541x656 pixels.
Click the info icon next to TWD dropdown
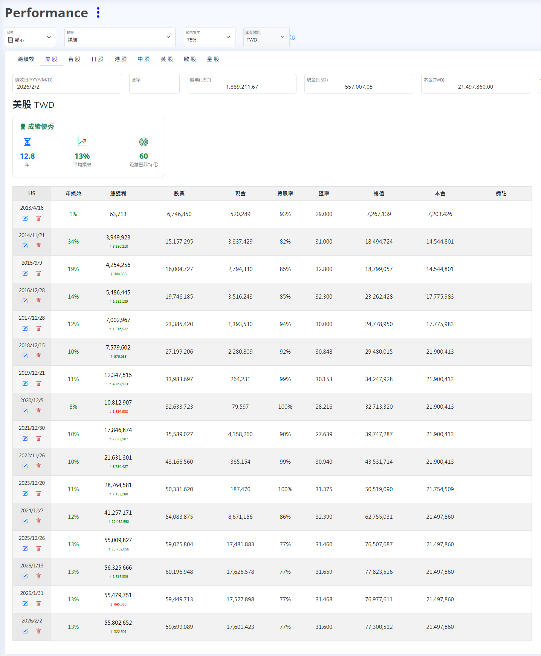(x=292, y=37)
